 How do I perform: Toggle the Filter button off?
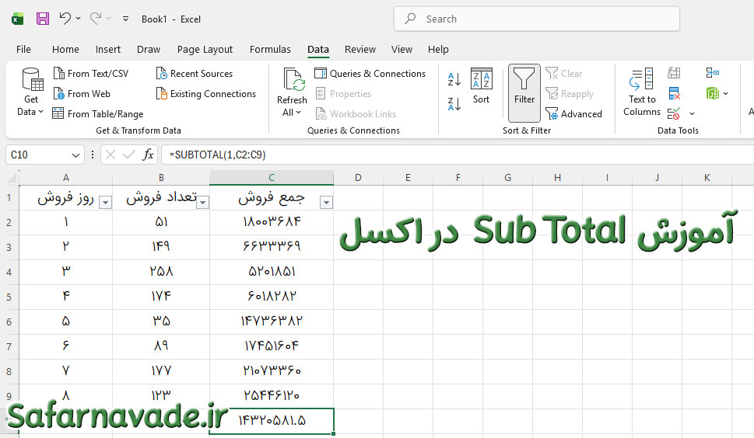click(524, 92)
